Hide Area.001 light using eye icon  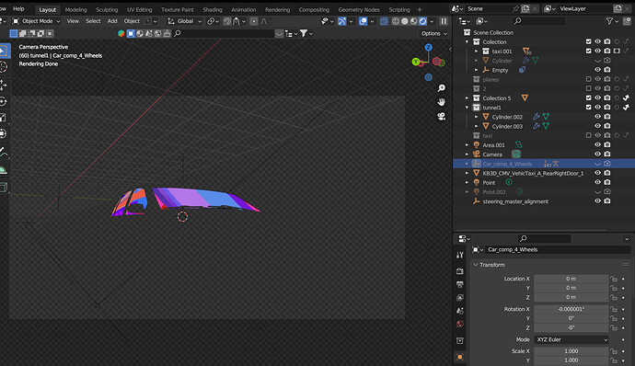[x=597, y=144]
